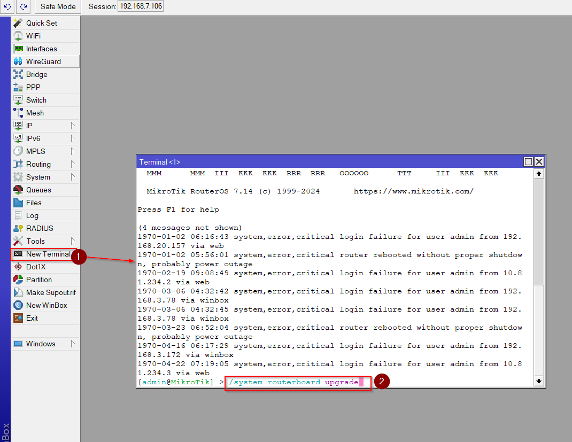Toggle the Safe Mode button
This screenshot has height=442, width=572.
tap(58, 6)
